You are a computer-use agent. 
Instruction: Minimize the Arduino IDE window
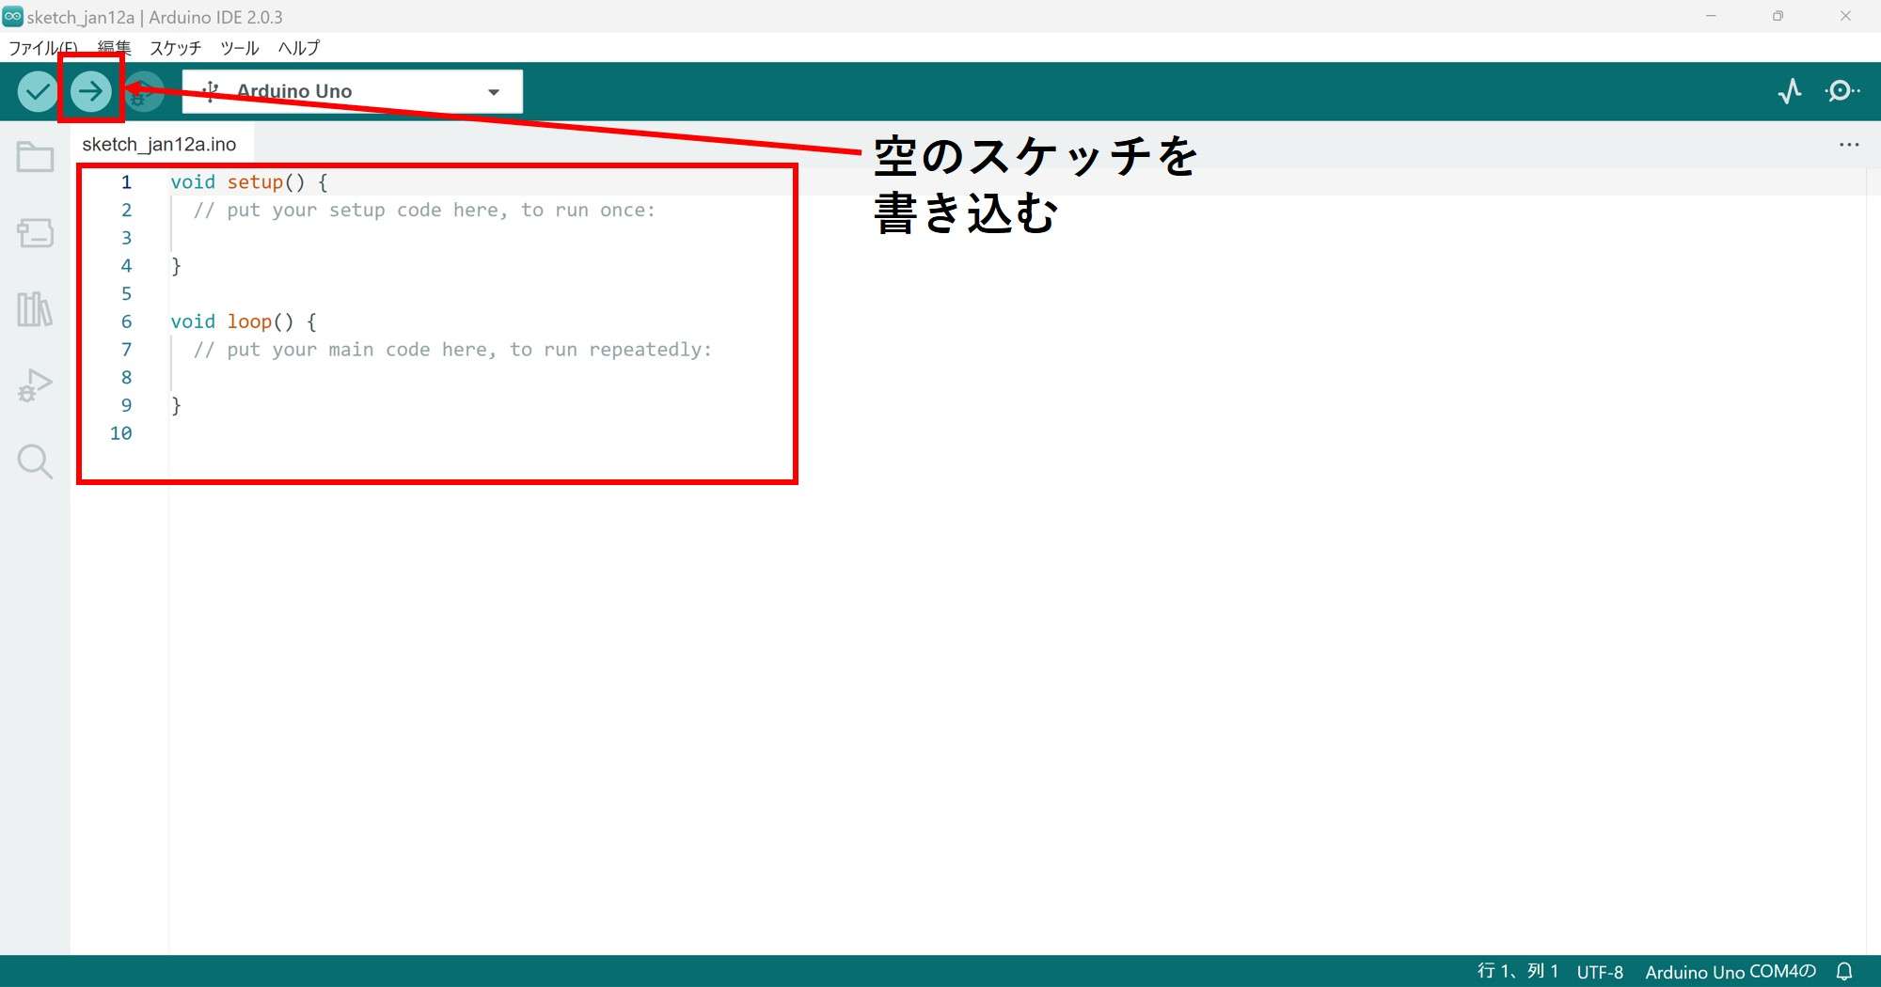(1711, 16)
